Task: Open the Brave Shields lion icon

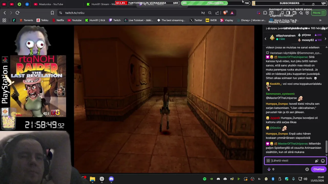Action: pos(225,13)
